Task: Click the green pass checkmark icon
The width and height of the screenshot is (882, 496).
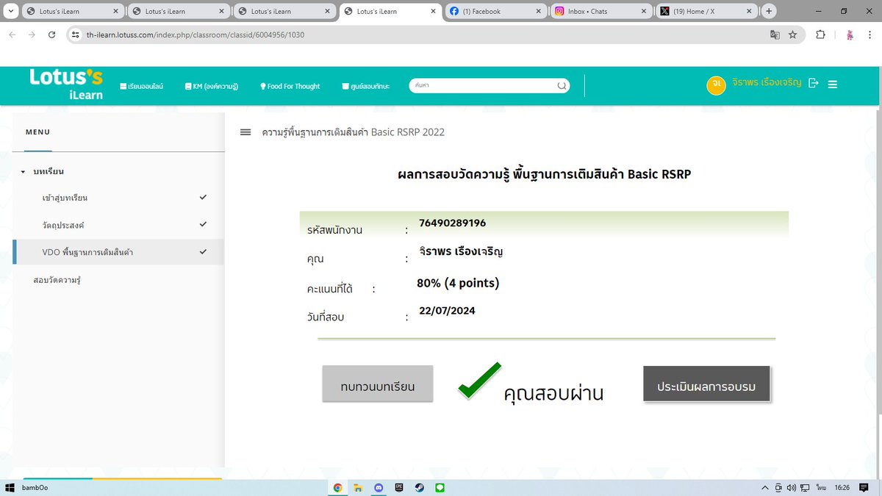Action: pyautogui.click(x=479, y=381)
